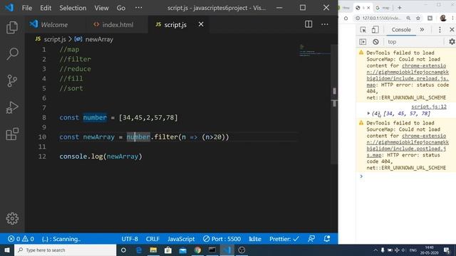Open the Search view in activity bar

[x=12, y=54]
